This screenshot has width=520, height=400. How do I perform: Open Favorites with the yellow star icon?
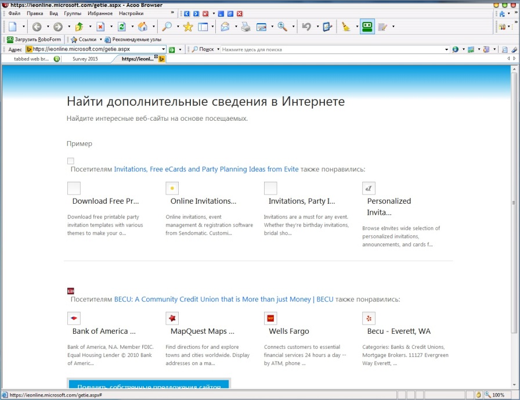pos(188,27)
